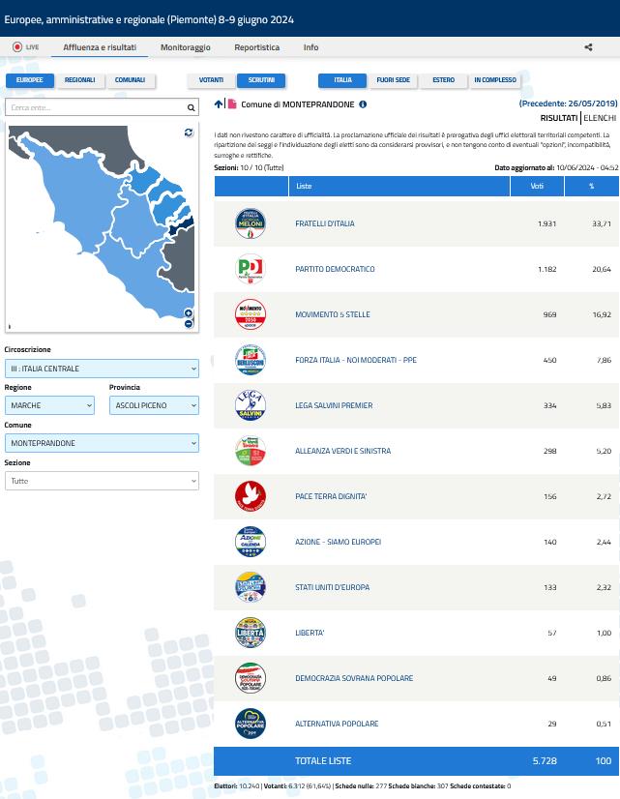The image size is (620, 799).
Task: Click the map refresh icon
Action: pos(189,133)
